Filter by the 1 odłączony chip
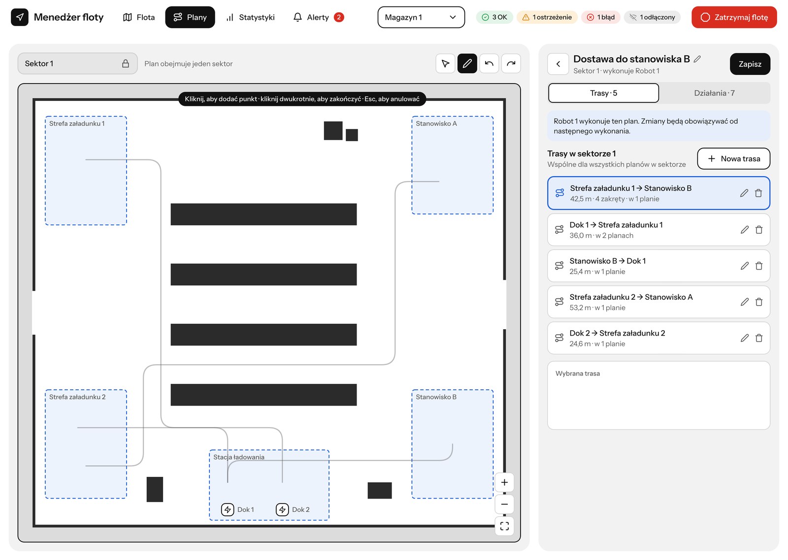The width and height of the screenshot is (788, 560). coord(653,17)
